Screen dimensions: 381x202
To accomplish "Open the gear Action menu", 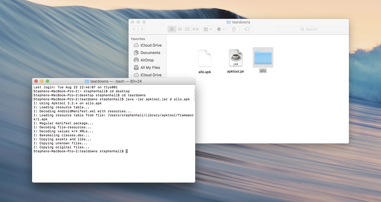I will tap(221, 29).
